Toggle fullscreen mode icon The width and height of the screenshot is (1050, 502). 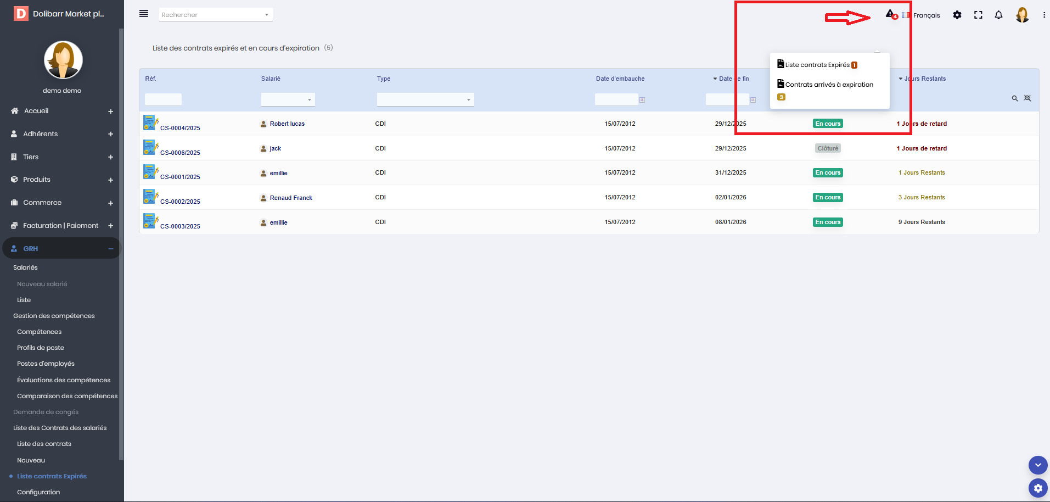click(978, 15)
